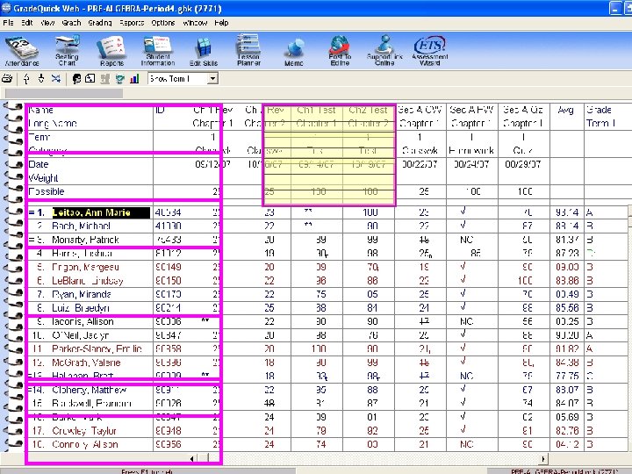
Task: Open the Attendance toolbar icon
Action: 22,48
